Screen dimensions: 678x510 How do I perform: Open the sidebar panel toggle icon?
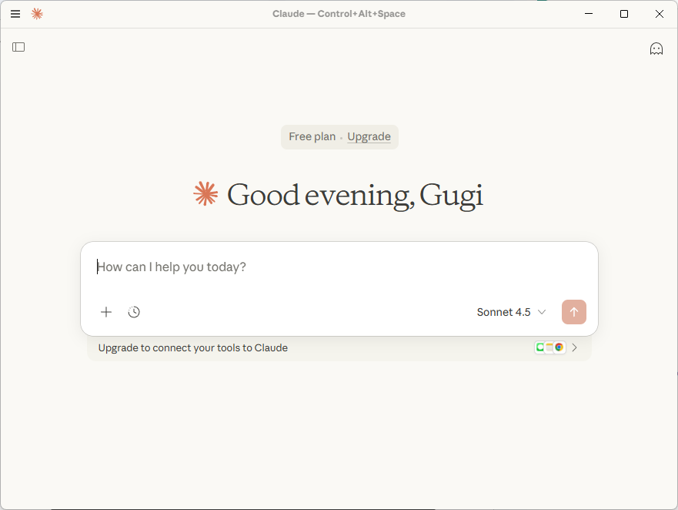click(18, 47)
